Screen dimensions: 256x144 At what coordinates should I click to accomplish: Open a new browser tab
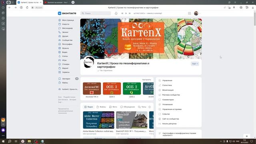click(x=73, y=2)
